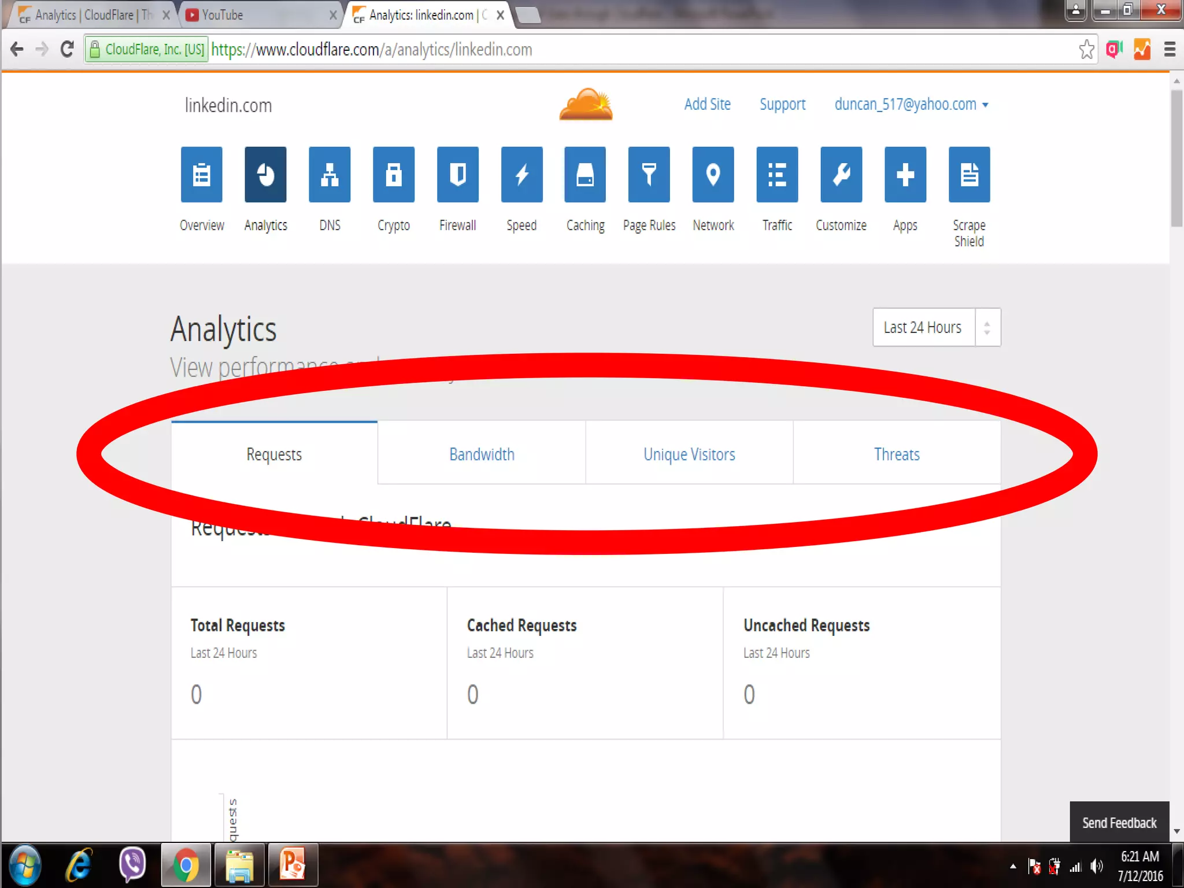Open the DNS settings icon
Image resolution: width=1184 pixels, height=888 pixels.
click(x=330, y=175)
